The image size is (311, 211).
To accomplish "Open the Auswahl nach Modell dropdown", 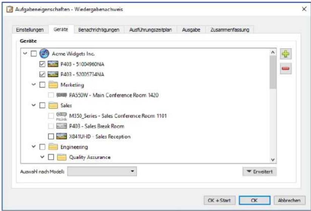I will click(x=102, y=171).
